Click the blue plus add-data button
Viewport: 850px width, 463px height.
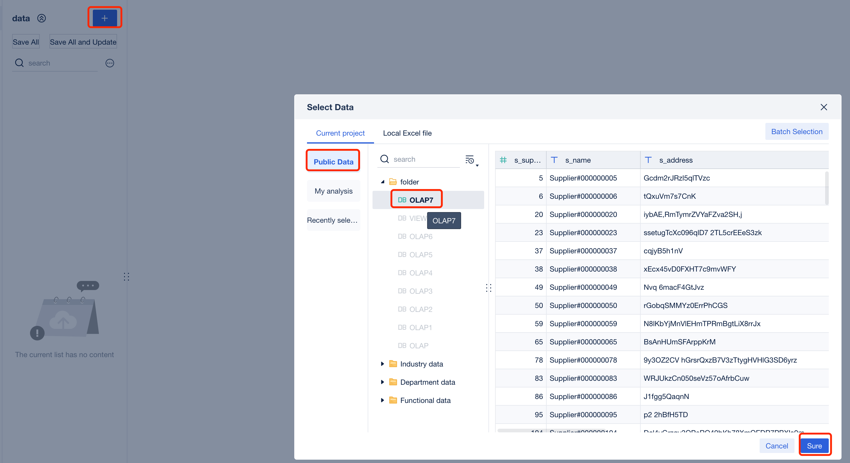click(105, 18)
